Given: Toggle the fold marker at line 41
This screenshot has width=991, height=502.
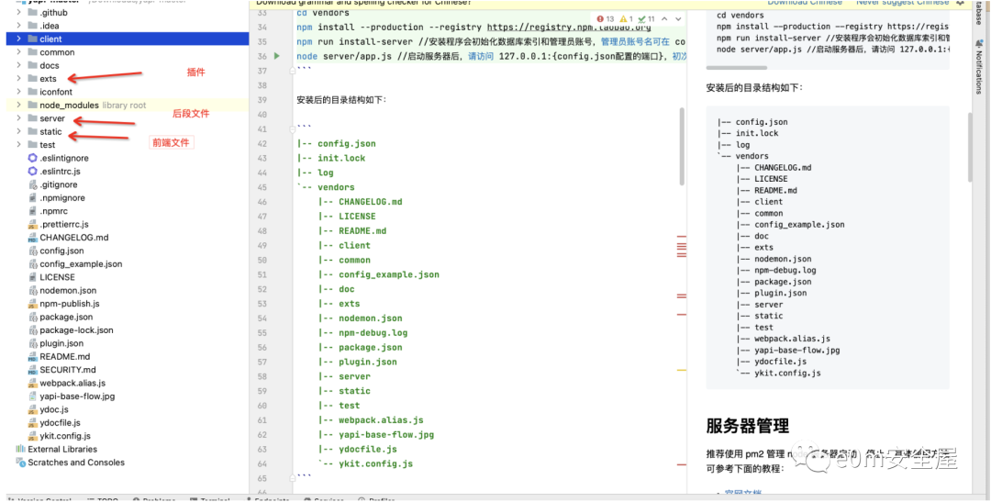Looking at the screenshot, I should pyautogui.click(x=293, y=129).
